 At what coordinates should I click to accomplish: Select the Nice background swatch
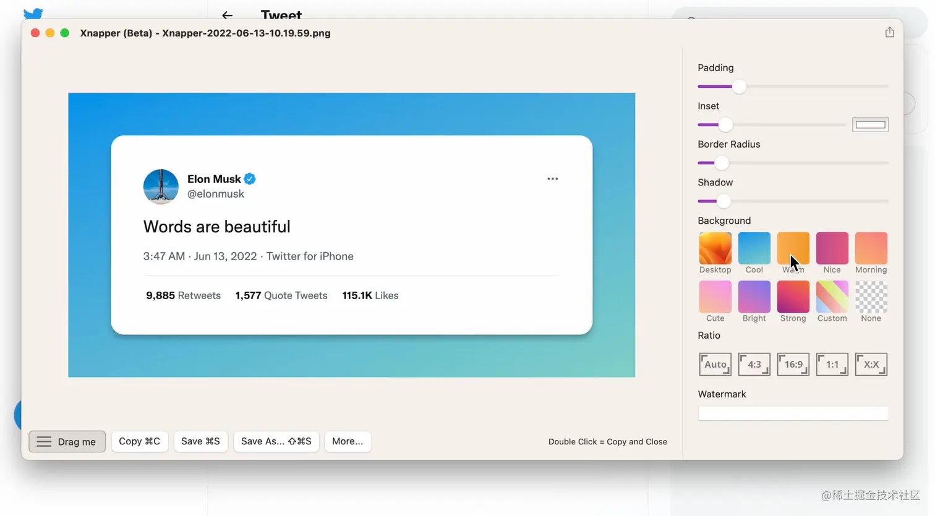click(832, 248)
